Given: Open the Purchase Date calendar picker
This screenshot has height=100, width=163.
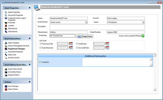Looking at the screenshot, I should pyautogui.click(x=71, y=44).
